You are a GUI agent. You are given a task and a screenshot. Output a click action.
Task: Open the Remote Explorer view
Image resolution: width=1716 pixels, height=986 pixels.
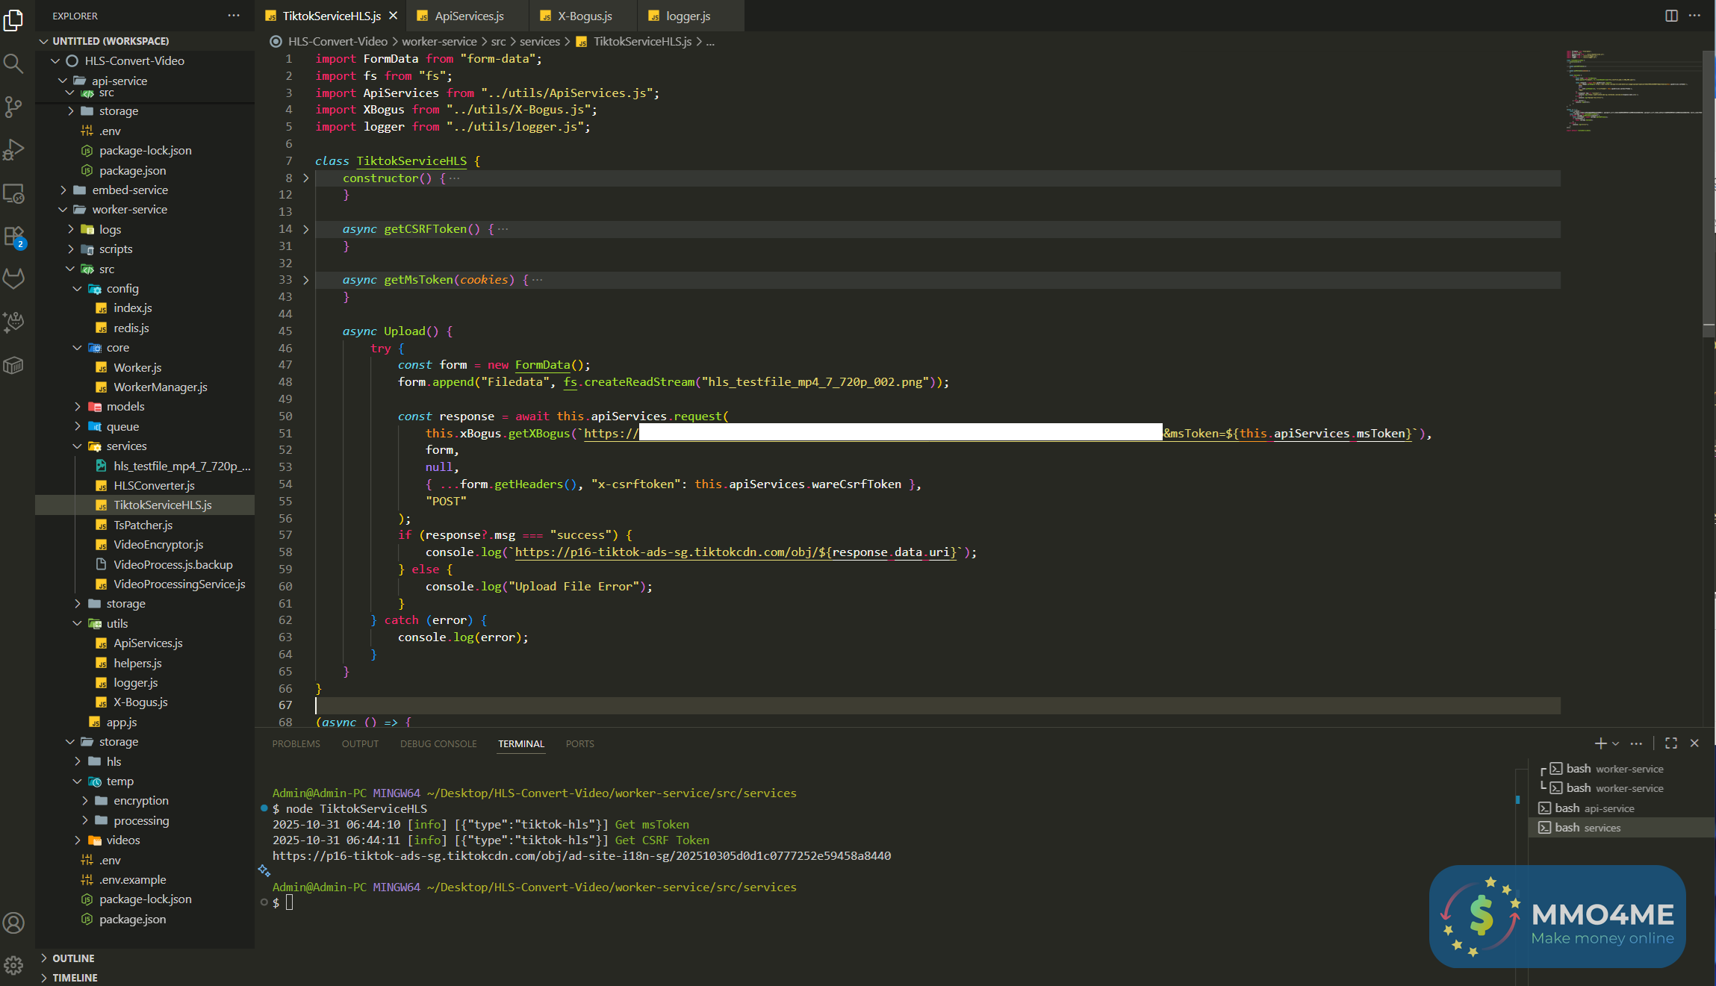tap(13, 193)
